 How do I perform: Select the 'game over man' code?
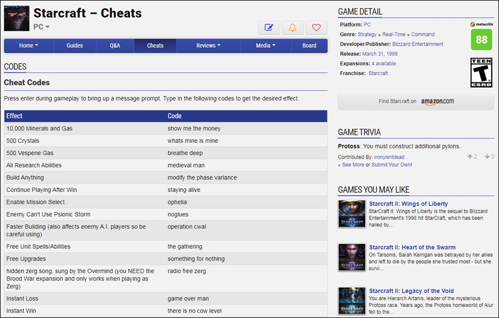(x=188, y=299)
